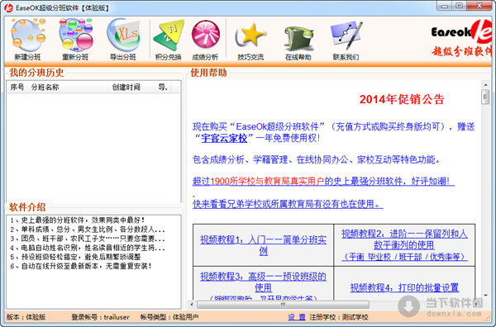496x327 pixels.
Task: Click the EaseOK app icon in title bar
Action: (x=8, y=7)
